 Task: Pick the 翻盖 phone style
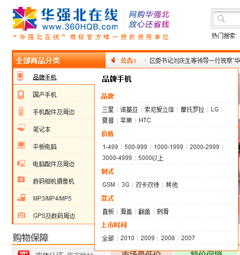[x=144, y=211]
